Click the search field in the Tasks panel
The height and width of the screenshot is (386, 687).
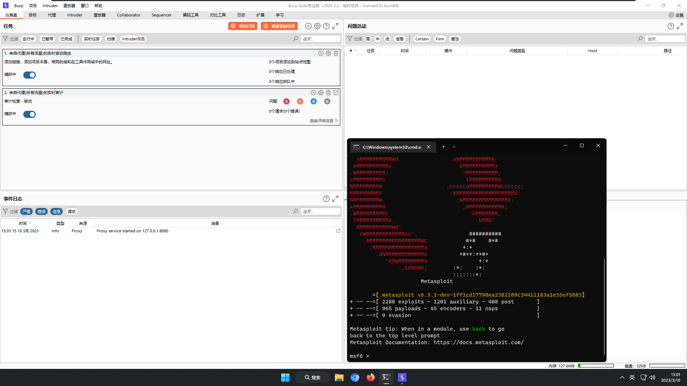[x=320, y=39]
